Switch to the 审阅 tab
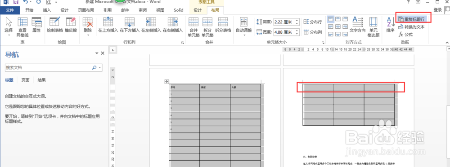This screenshot has width=450, height=167. pos(143,10)
